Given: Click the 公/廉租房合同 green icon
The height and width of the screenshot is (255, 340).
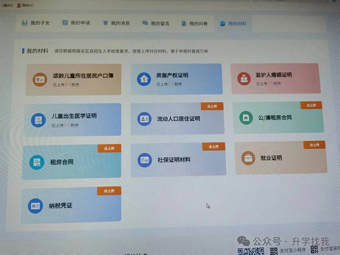Looking at the screenshot, I should click(246, 118).
